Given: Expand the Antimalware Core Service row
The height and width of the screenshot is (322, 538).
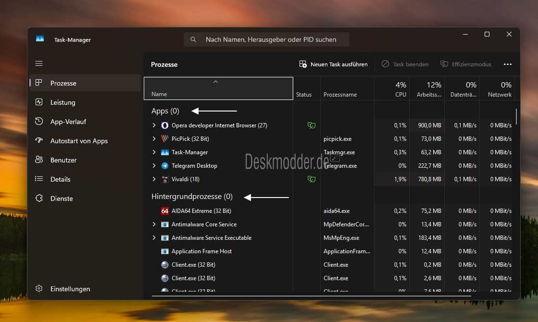Looking at the screenshot, I should coord(154,224).
